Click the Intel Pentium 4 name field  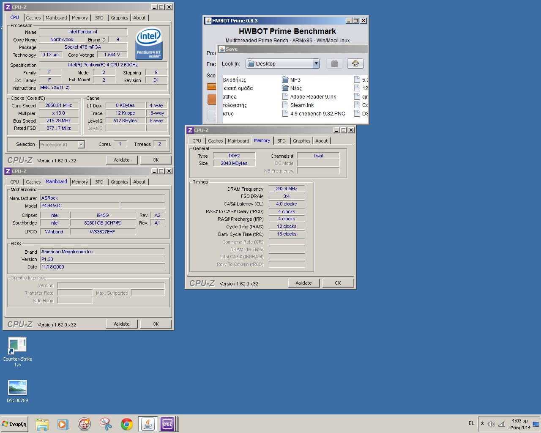83,32
